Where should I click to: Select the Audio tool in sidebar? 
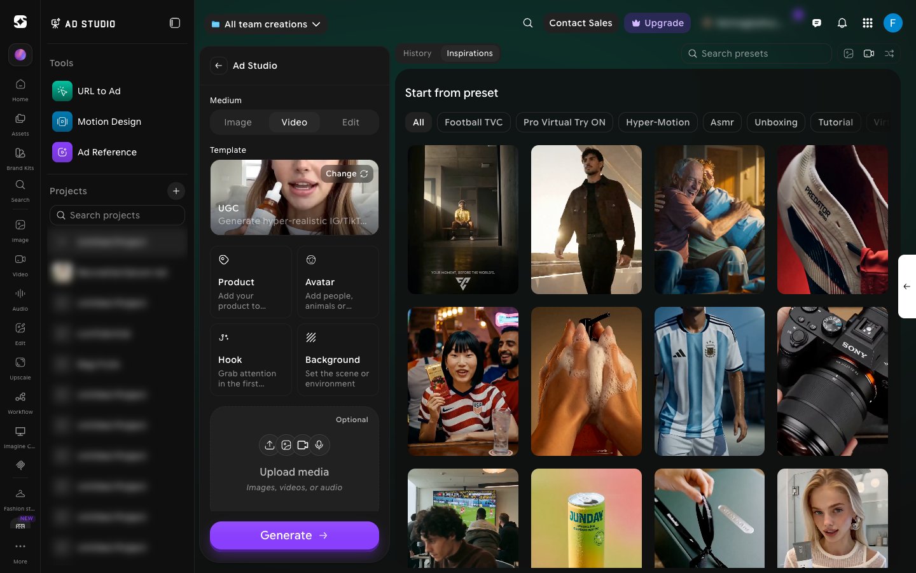pos(20,299)
